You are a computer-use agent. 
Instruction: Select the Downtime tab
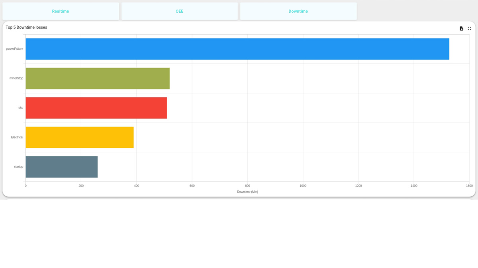[x=298, y=11]
